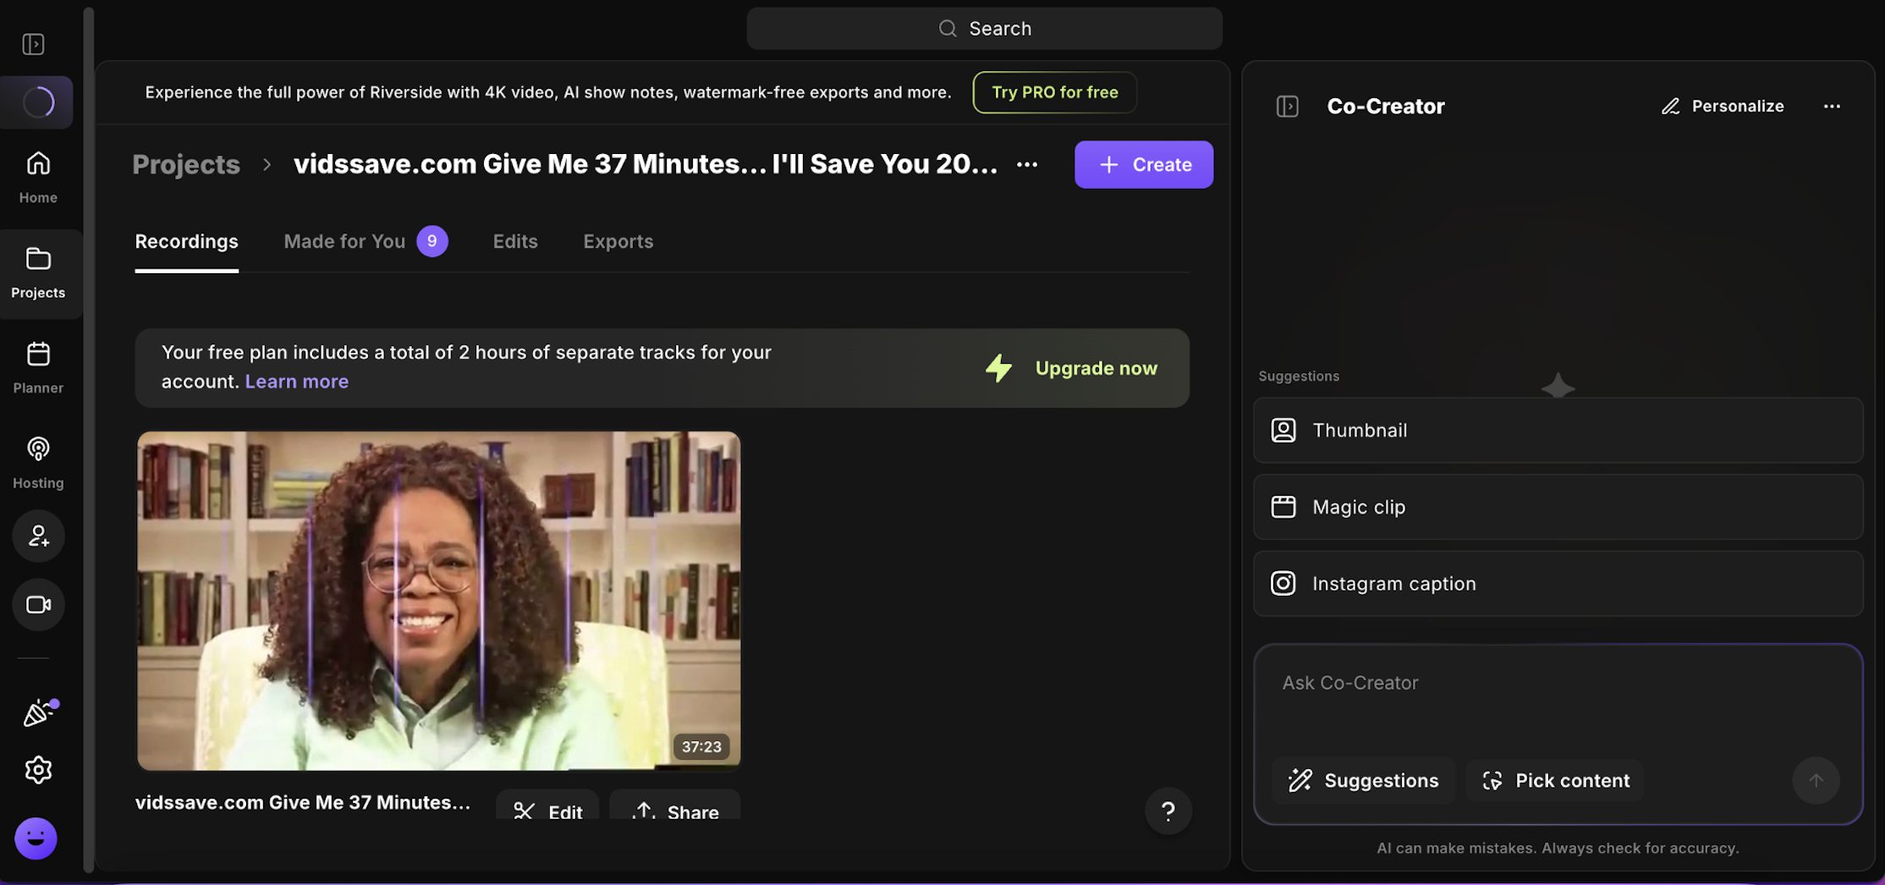Open project title more options menu

(1027, 165)
